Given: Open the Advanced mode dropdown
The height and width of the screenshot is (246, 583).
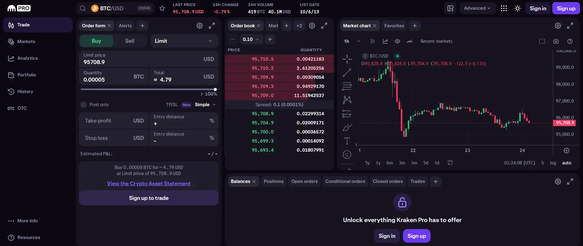Looking at the screenshot, I should [x=477, y=8].
